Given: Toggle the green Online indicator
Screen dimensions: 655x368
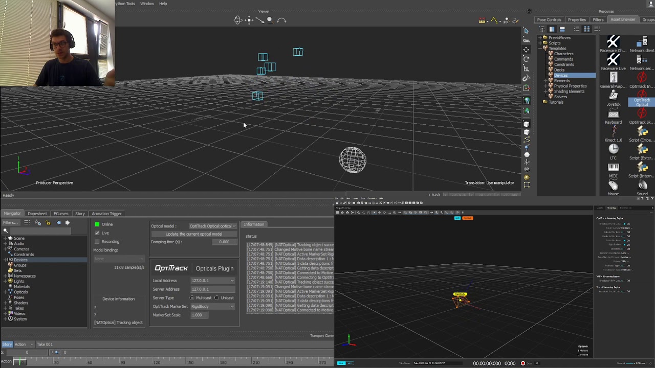Looking at the screenshot, I should point(97,224).
